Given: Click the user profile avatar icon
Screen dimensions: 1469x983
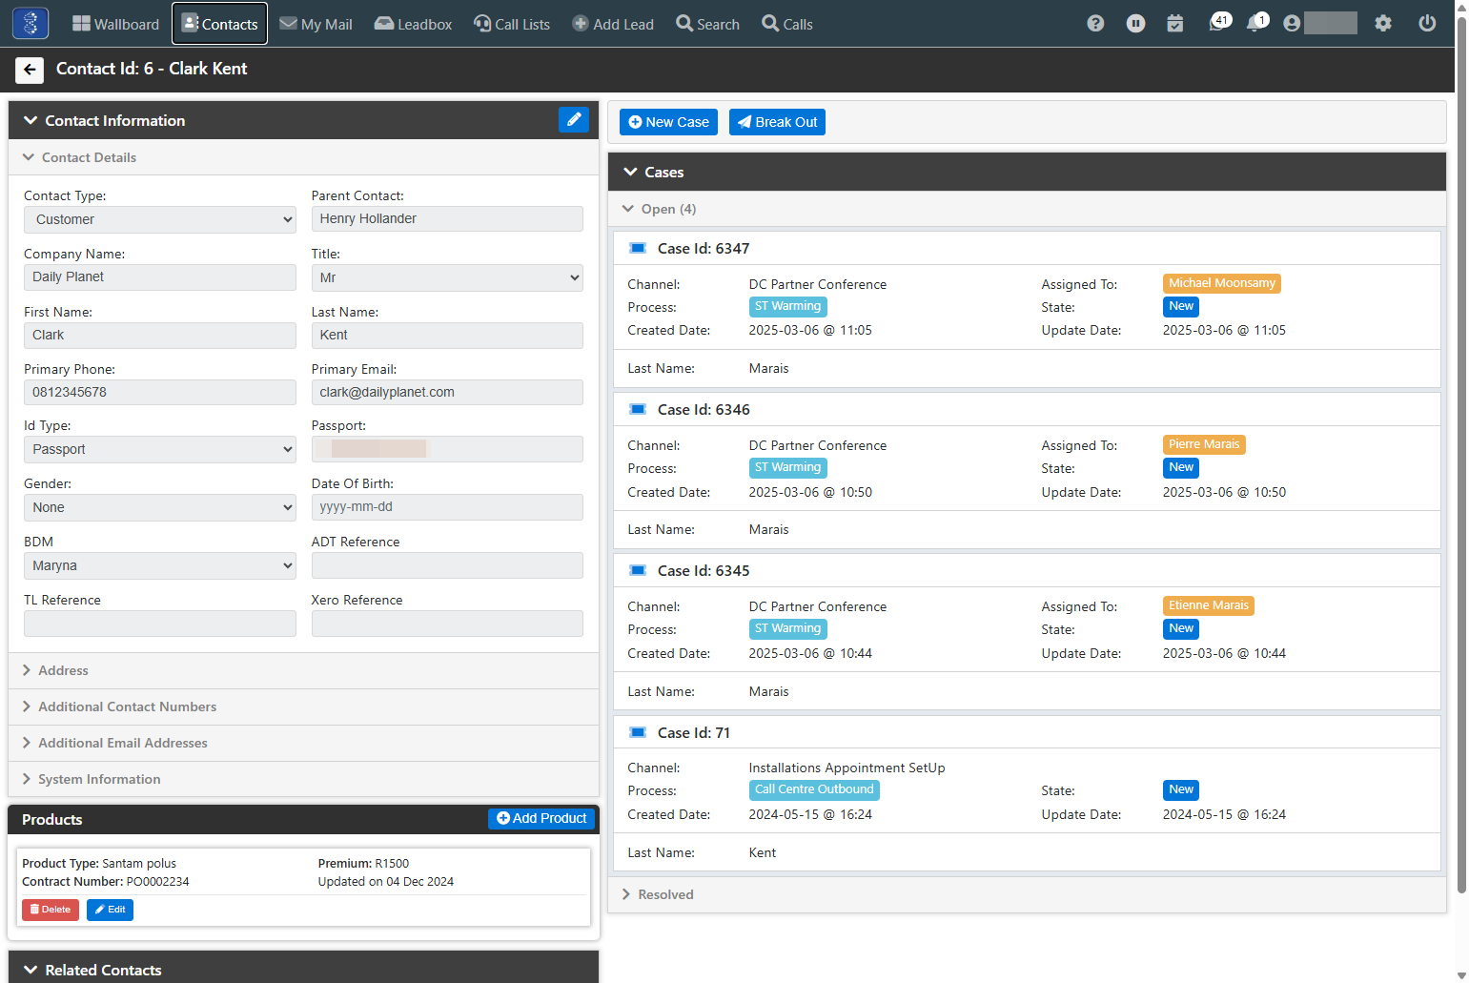Looking at the screenshot, I should [x=1292, y=24].
